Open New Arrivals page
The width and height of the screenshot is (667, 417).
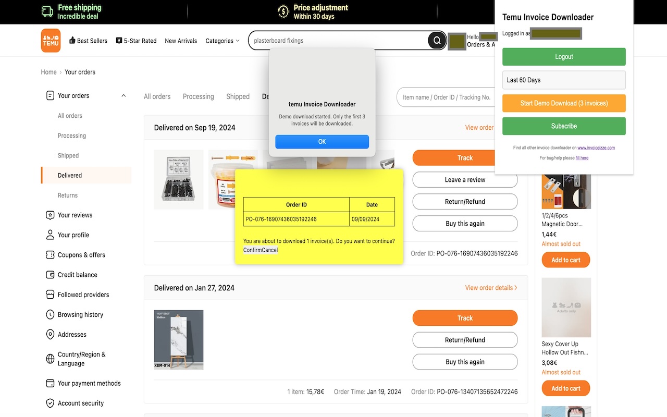click(x=181, y=41)
